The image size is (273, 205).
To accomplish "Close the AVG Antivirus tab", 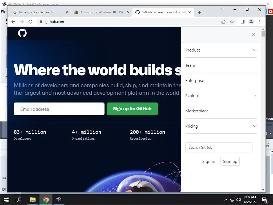I will [x=128, y=12].
